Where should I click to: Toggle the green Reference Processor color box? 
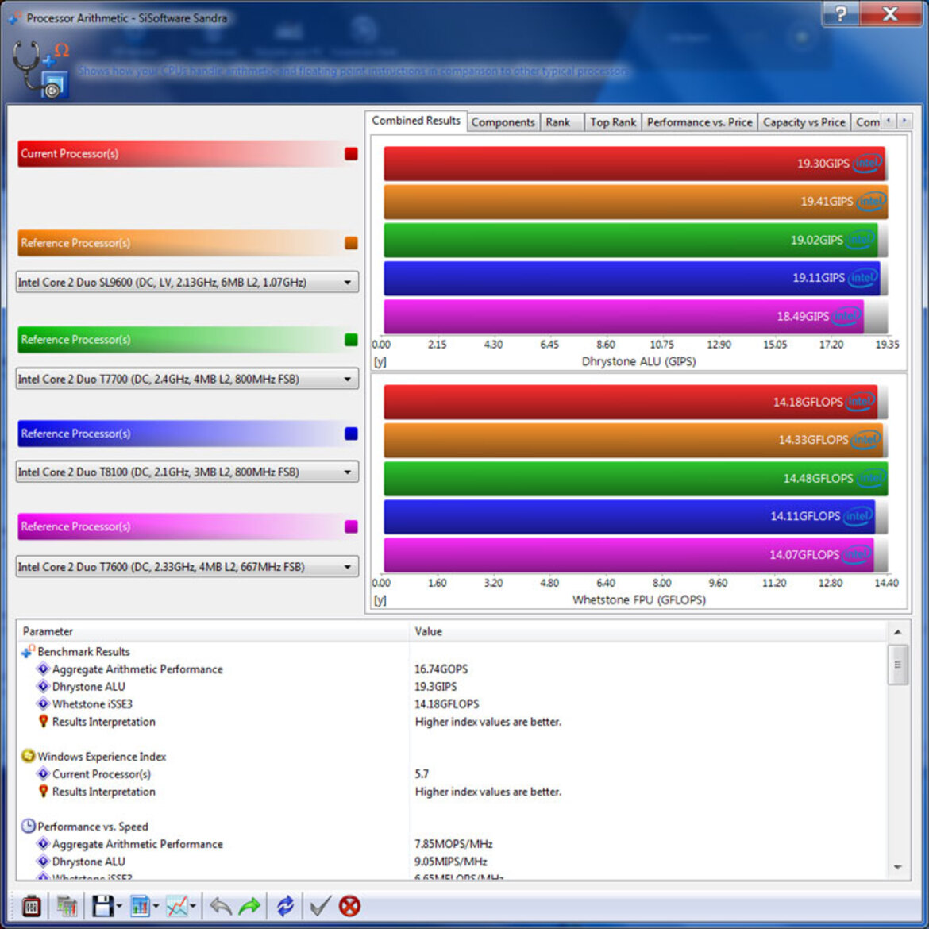point(351,340)
